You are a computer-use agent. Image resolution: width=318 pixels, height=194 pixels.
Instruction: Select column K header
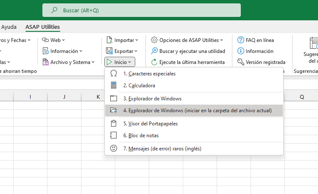point(98,97)
